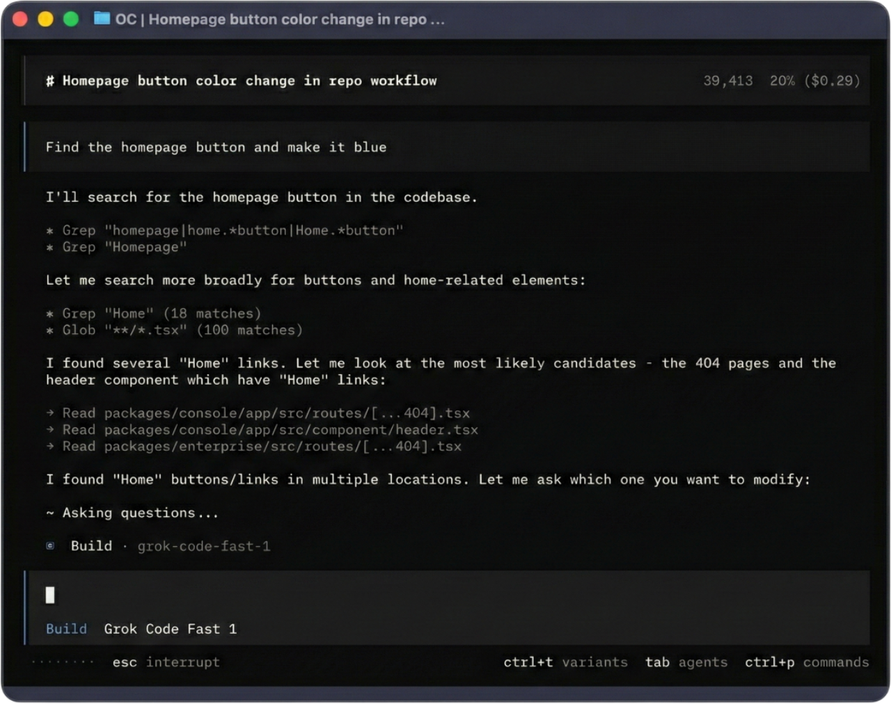The image size is (891, 704).
Task: Toggle agent mode via the Build label
Action: (66, 629)
